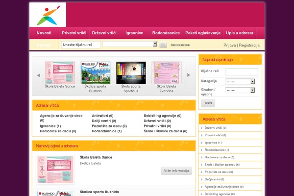
Task: Open the Novosti menu item
Action: pos(44,33)
